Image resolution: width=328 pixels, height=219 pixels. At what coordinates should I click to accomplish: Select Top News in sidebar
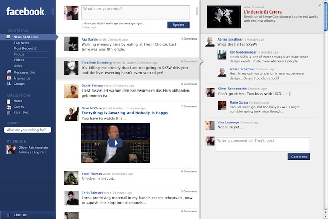[21, 43]
